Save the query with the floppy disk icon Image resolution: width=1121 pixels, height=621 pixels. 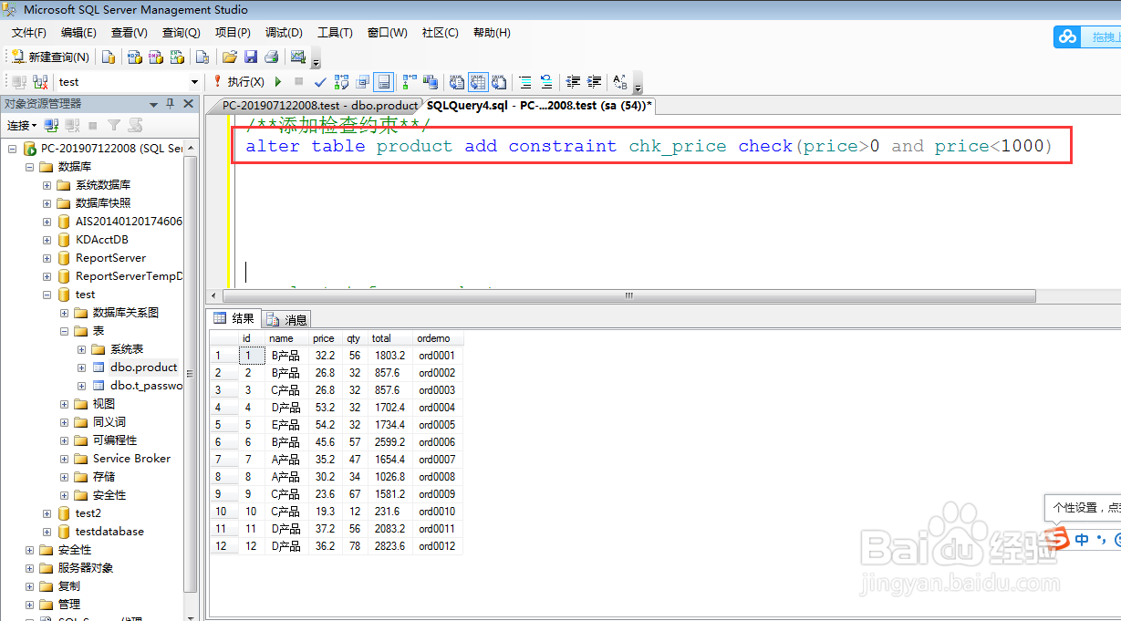coord(250,57)
